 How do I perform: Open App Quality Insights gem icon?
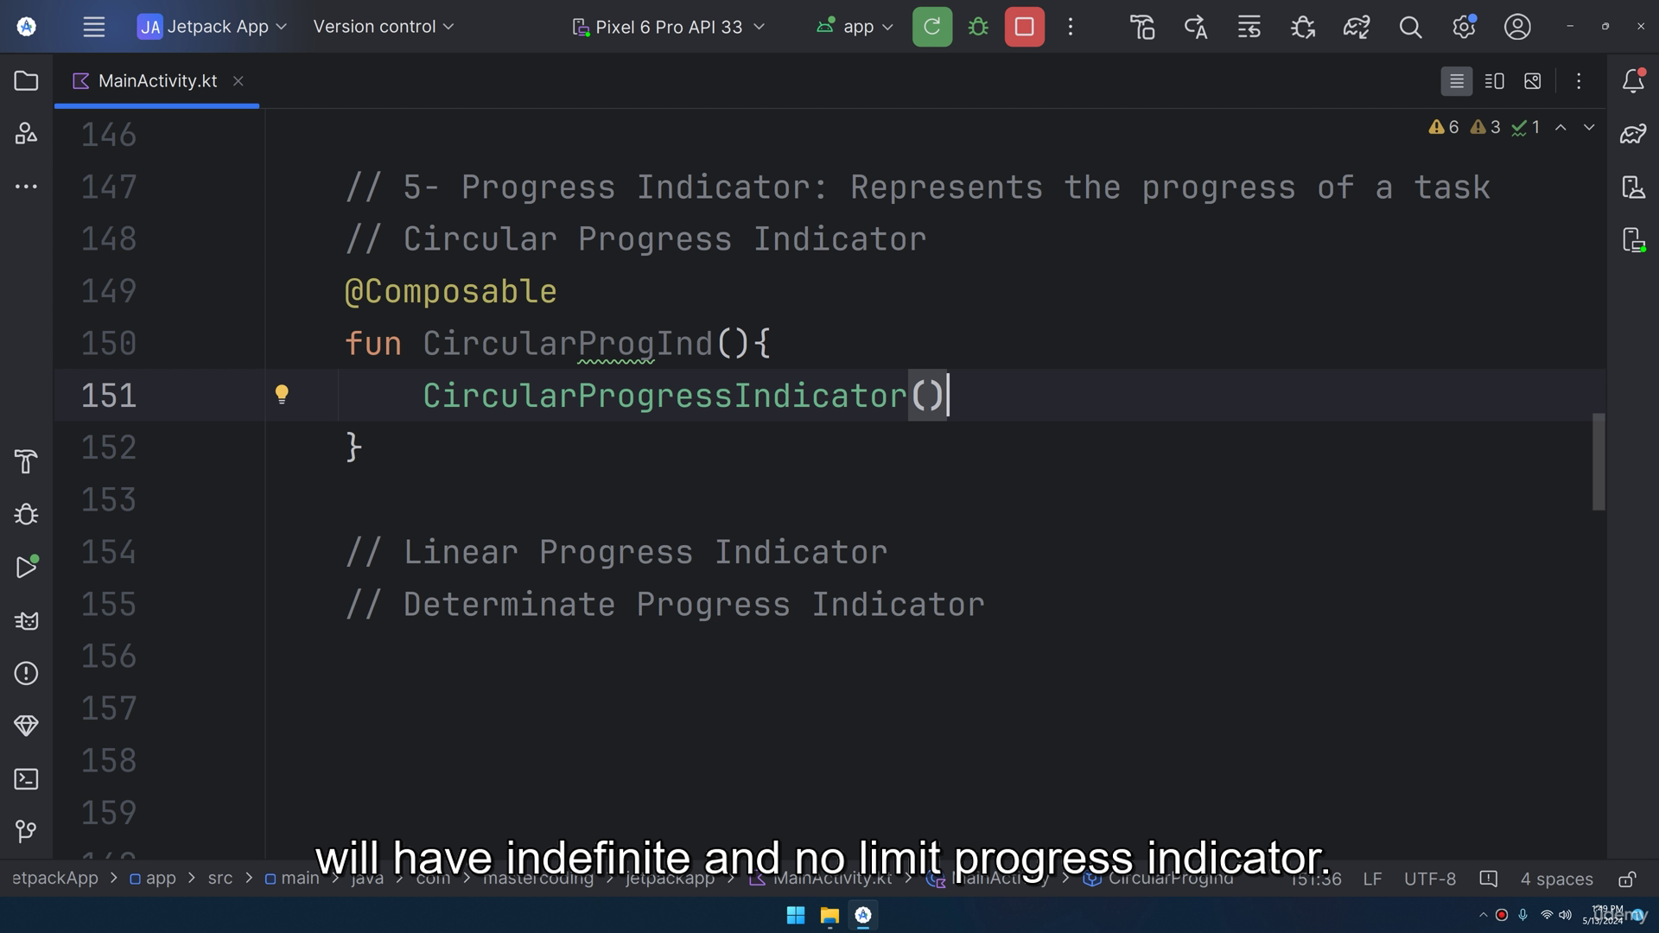tap(26, 726)
